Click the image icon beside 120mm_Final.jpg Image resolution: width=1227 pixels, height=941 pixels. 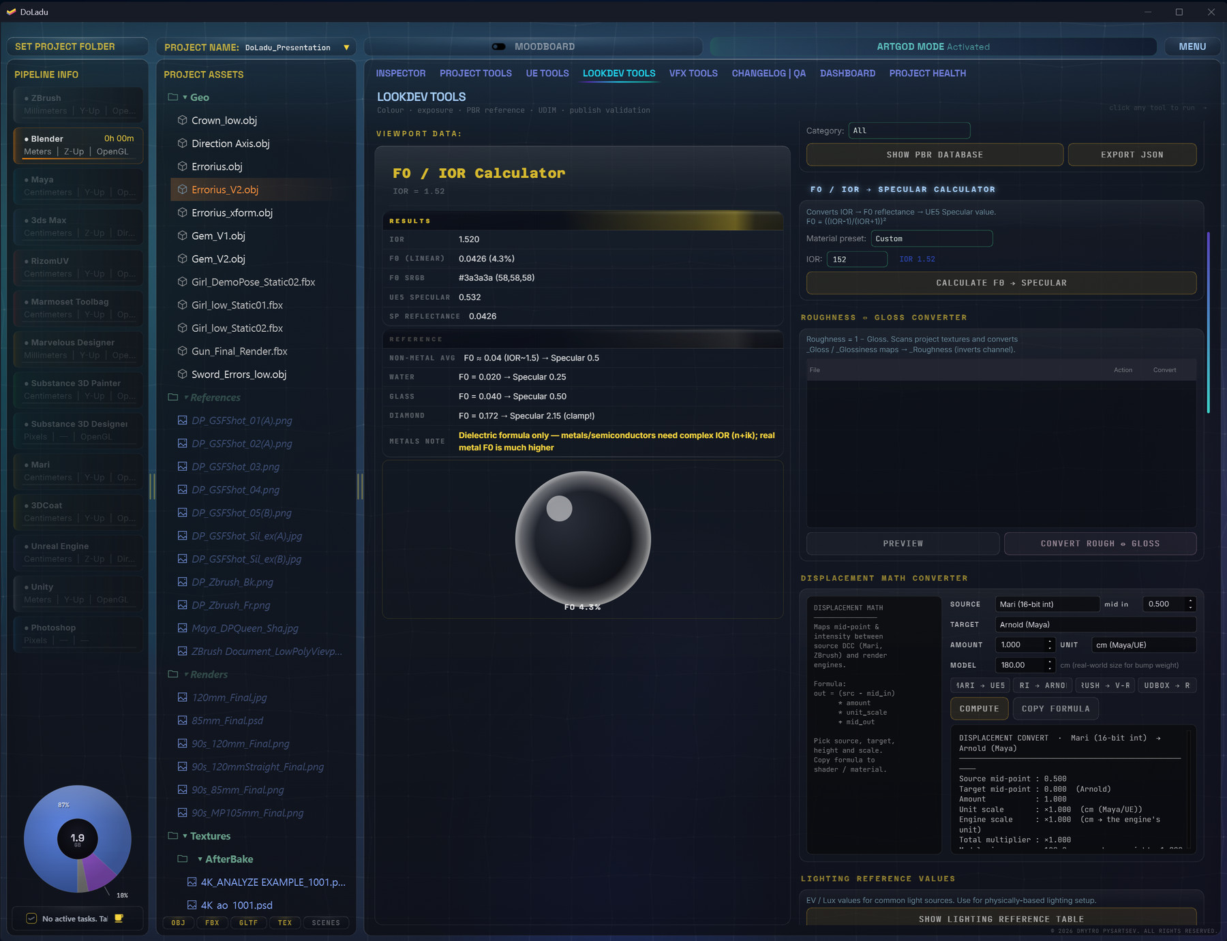click(x=182, y=697)
